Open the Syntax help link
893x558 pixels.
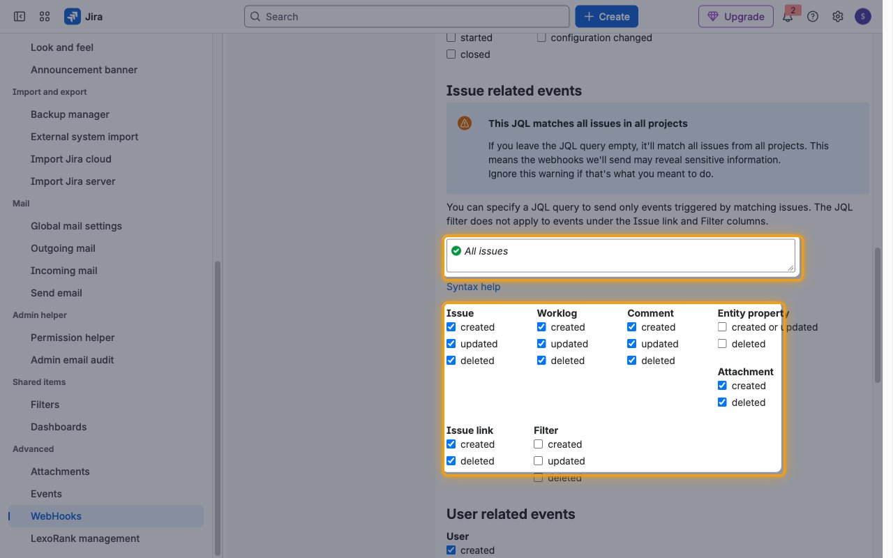point(474,287)
